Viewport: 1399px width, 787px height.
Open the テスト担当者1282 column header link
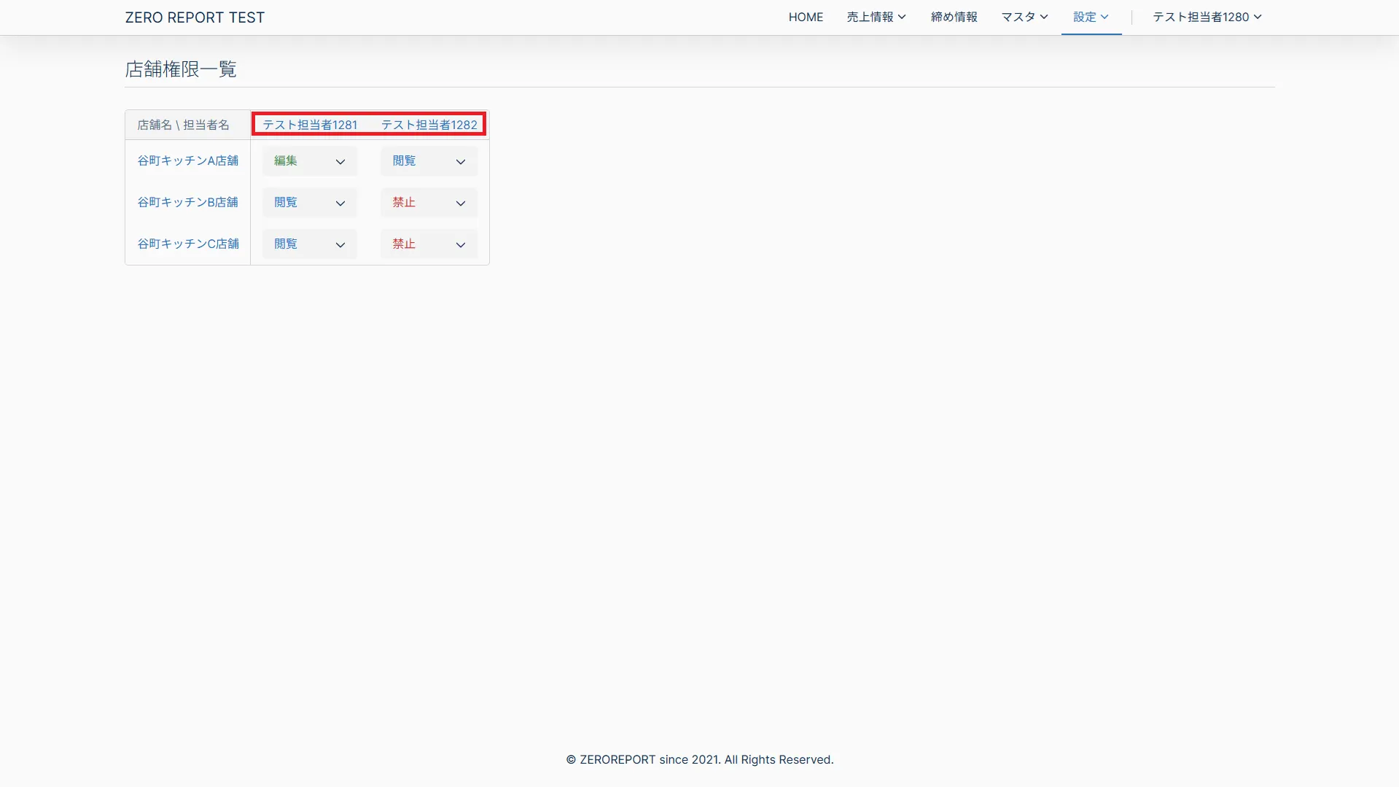[x=429, y=125]
